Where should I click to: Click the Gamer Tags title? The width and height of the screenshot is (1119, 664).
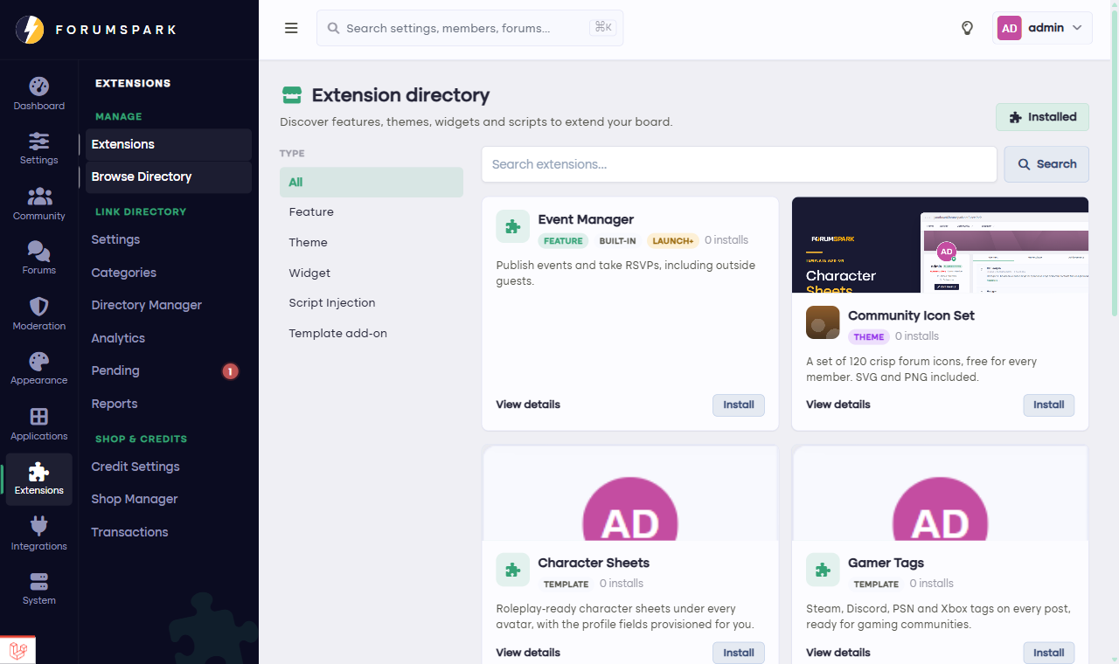pos(886,563)
